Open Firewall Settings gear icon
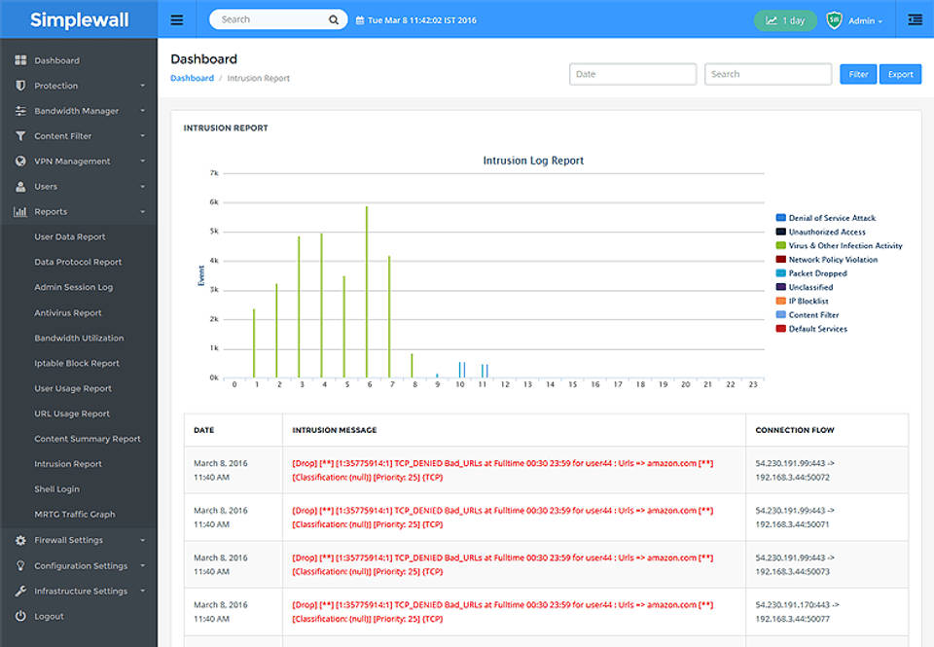 coord(21,540)
